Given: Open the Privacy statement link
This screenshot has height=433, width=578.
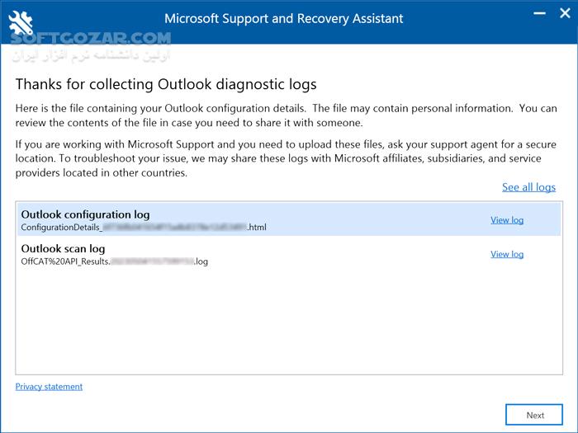Looking at the screenshot, I should point(49,387).
